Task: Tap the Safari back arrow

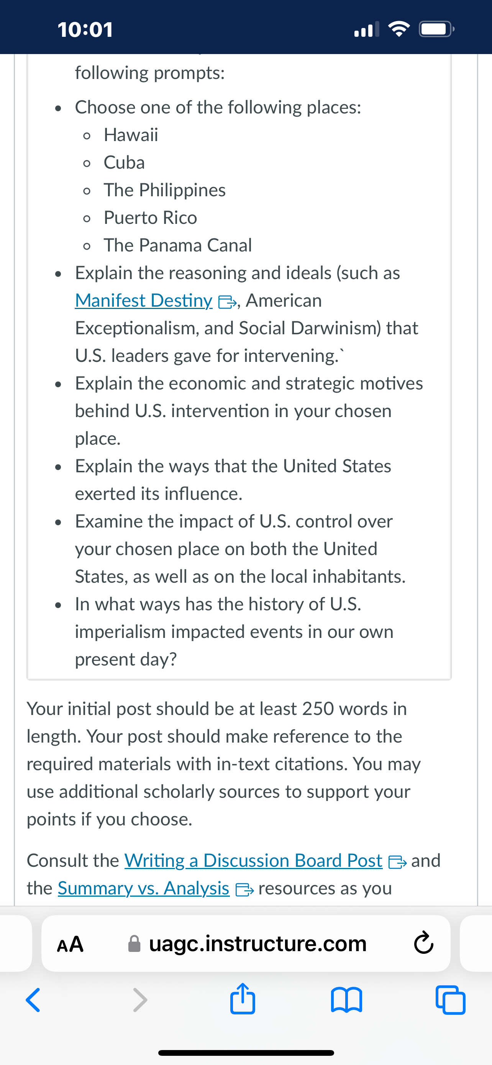Action: pyautogui.click(x=33, y=1000)
